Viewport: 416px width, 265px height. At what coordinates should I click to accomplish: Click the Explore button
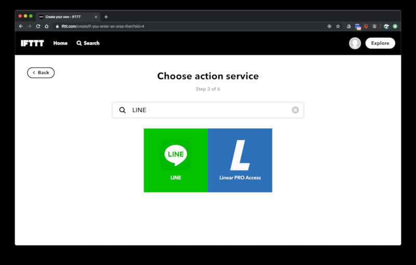click(380, 43)
